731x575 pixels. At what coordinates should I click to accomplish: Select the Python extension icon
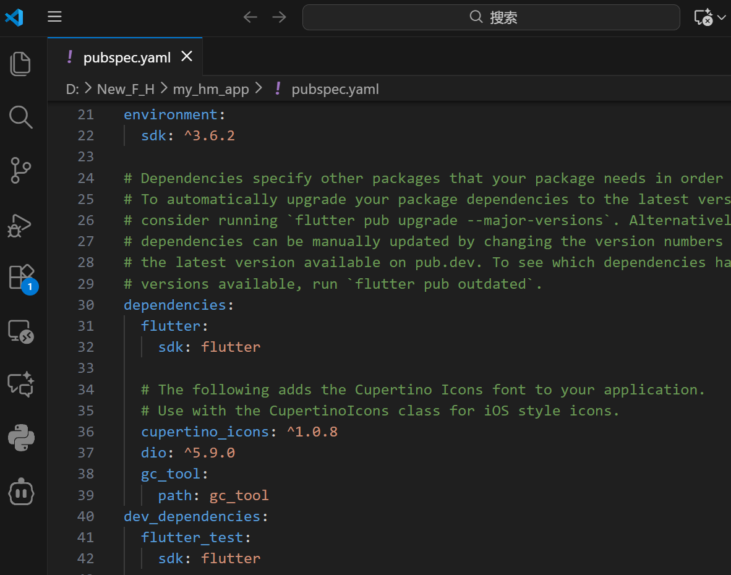[21, 438]
